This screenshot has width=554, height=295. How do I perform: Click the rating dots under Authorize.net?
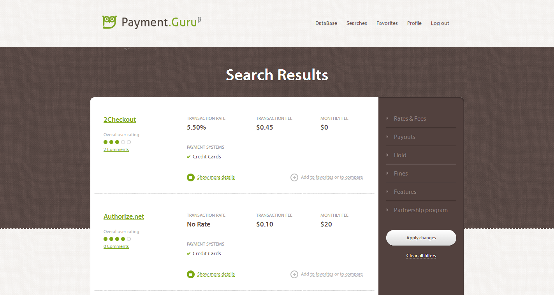click(117, 239)
